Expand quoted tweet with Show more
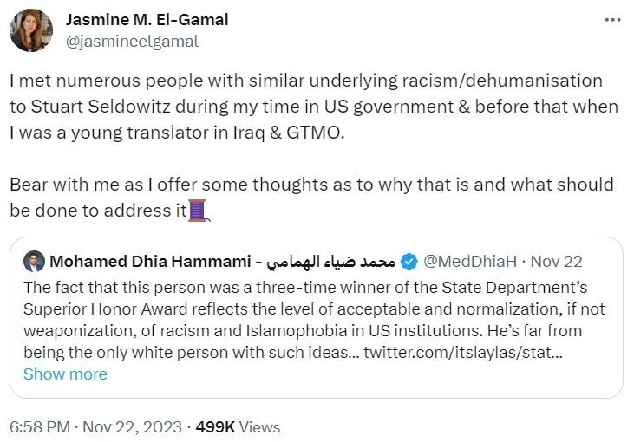The height and width of the screenshot is (442, 634). pyautogui.click(x=65, y=374)
